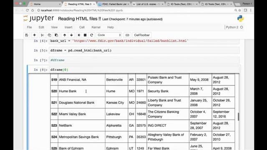The width and height of the screenshot is (267, 150).
Task: Go to browser home page icon
Action: click(x=33, y=10)
